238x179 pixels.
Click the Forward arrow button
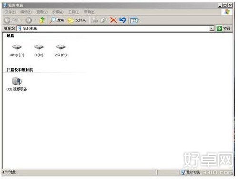tap(29, 20)
